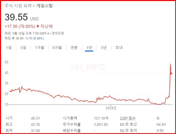
Task: Click the 지난해 period label
Action: click(47, 27)
